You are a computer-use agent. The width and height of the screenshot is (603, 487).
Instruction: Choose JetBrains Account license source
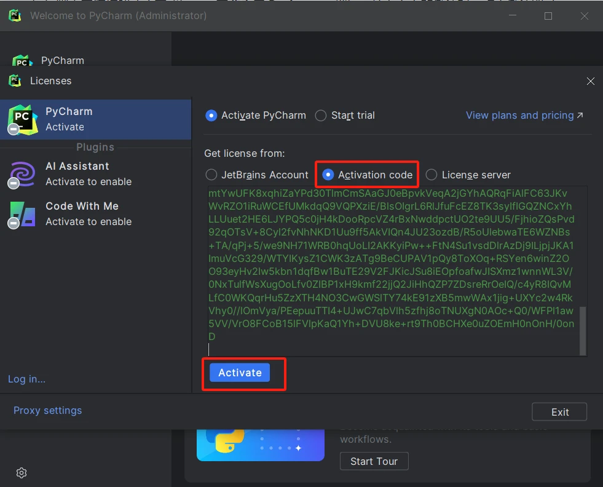pyautogui.click(x=211, y=175)
